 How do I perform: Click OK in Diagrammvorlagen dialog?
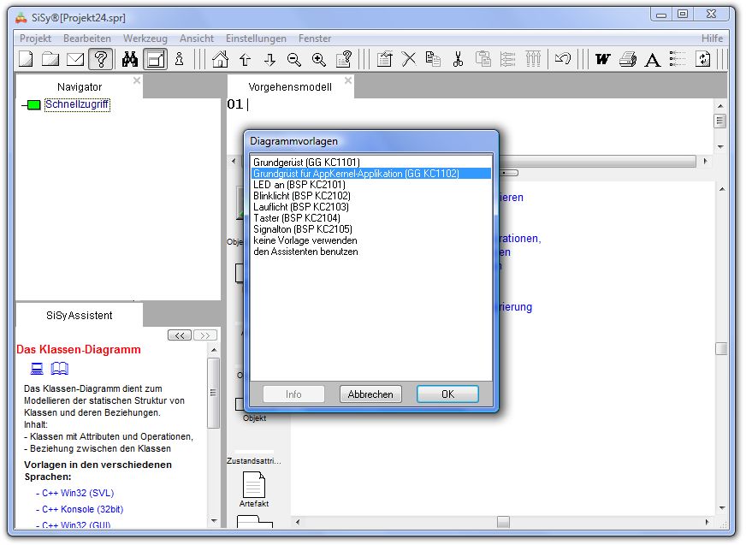tap(447, 394)
